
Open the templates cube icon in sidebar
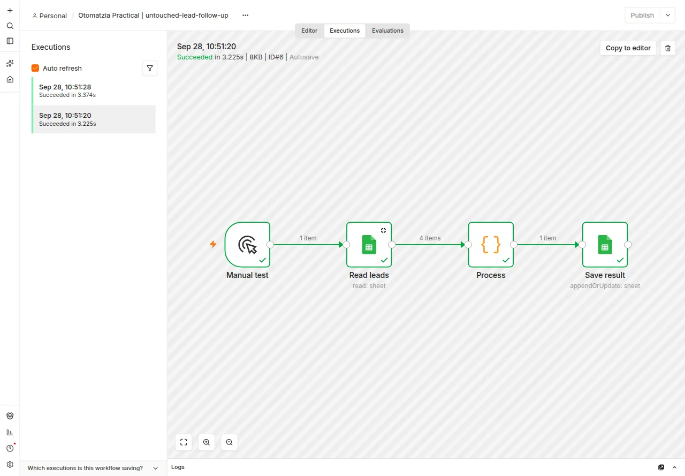tap(10, 416)
